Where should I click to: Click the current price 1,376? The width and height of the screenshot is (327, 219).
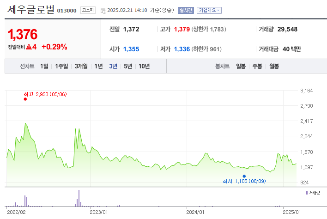click(22, 34)
